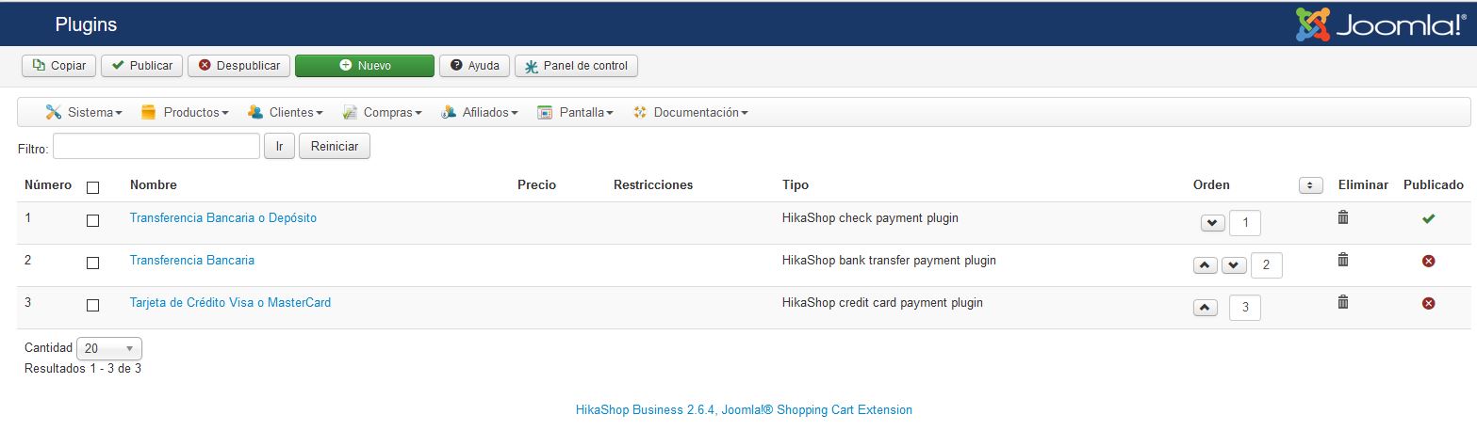This screenshot has width=1477, height=431.
Task: Go to Panel de control
Action: coord(577,66)
